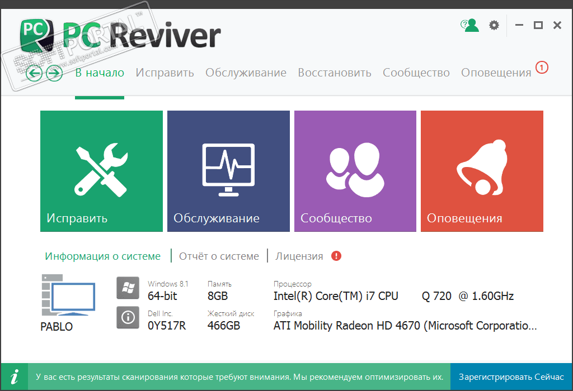This screenshot has width=573, height=391.
Task: Click the red notification count badge
Action: 542,68
